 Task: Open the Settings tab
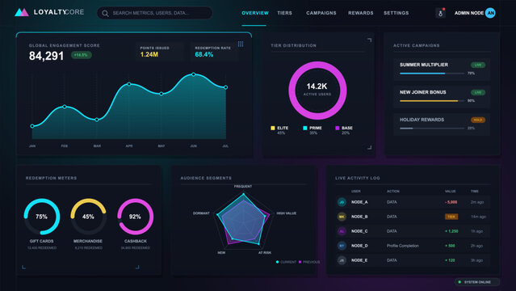(396, 13)
